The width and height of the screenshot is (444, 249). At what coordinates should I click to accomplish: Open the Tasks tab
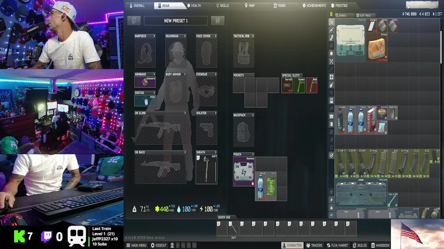click(x=279, y=6)
